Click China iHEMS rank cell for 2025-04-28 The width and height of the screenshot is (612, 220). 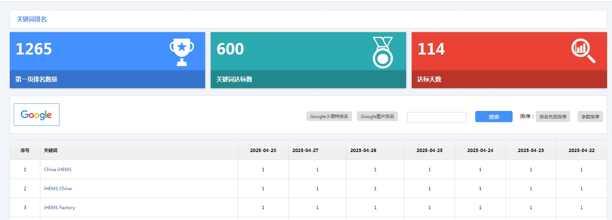click(x=263, y=170)
